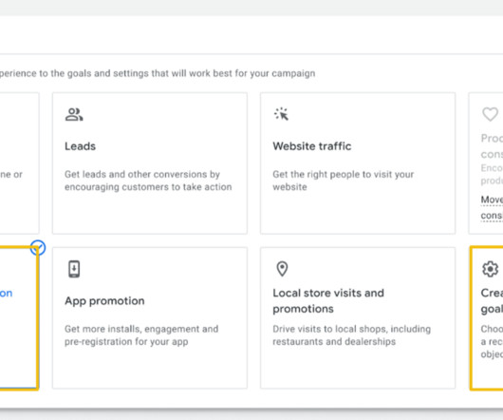Click the Leads heading text

tap(81, 146)
